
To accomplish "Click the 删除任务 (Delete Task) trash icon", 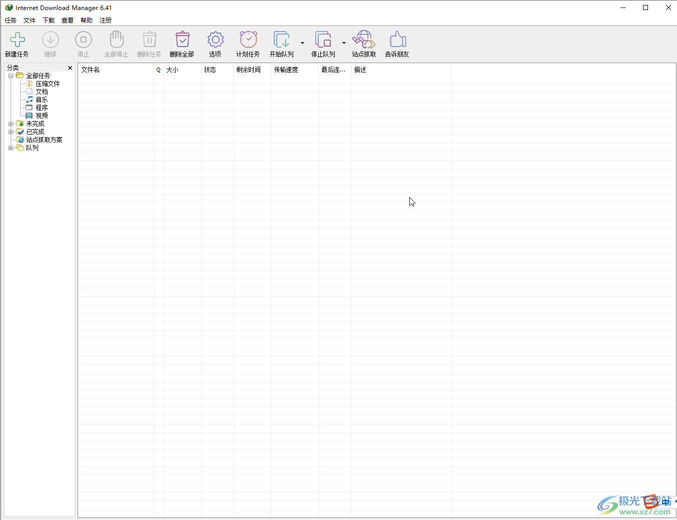I will coord(150,40).
